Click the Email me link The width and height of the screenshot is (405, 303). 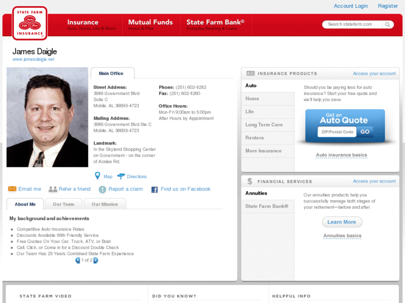pyautogui.click(x=30, y=189)
